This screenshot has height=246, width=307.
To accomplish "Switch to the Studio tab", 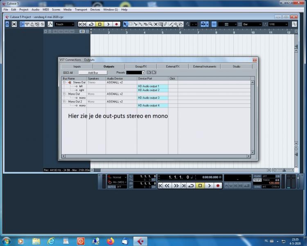I will tap(237, 66).
